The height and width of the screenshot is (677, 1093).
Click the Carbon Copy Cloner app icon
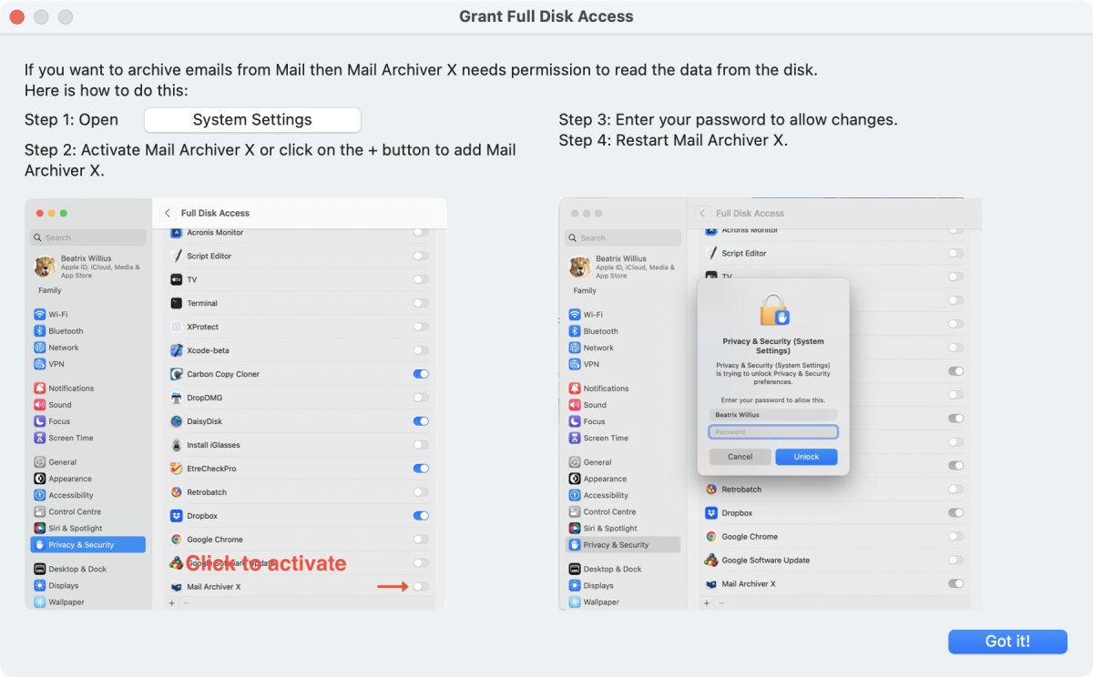pos(177,374)
